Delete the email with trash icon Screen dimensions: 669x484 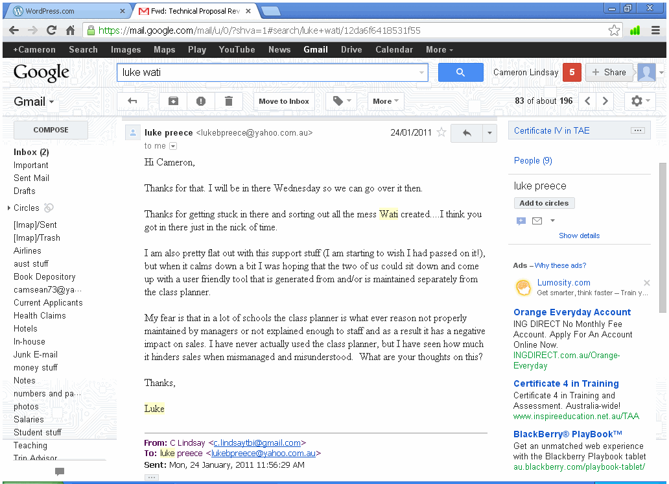coord(228,101)
